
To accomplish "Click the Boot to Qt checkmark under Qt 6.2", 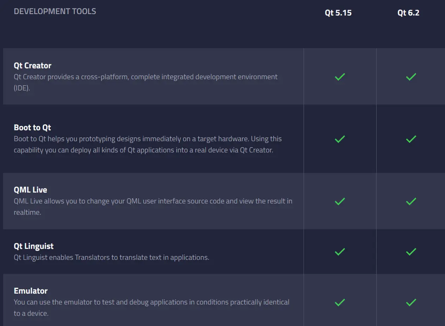I will pos(411,139).
